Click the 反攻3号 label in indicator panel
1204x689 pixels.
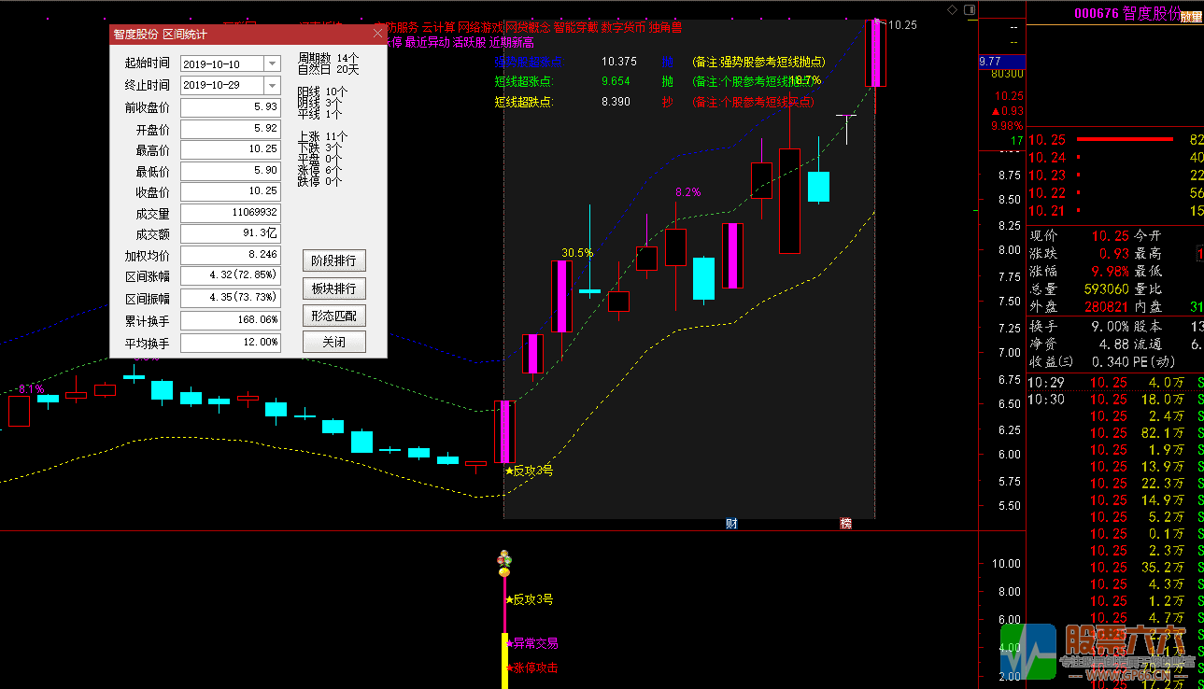coord(529,599)
